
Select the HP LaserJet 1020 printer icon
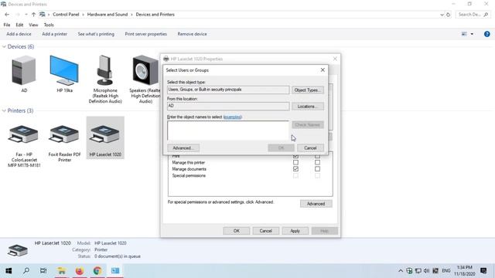coord(105,134)
